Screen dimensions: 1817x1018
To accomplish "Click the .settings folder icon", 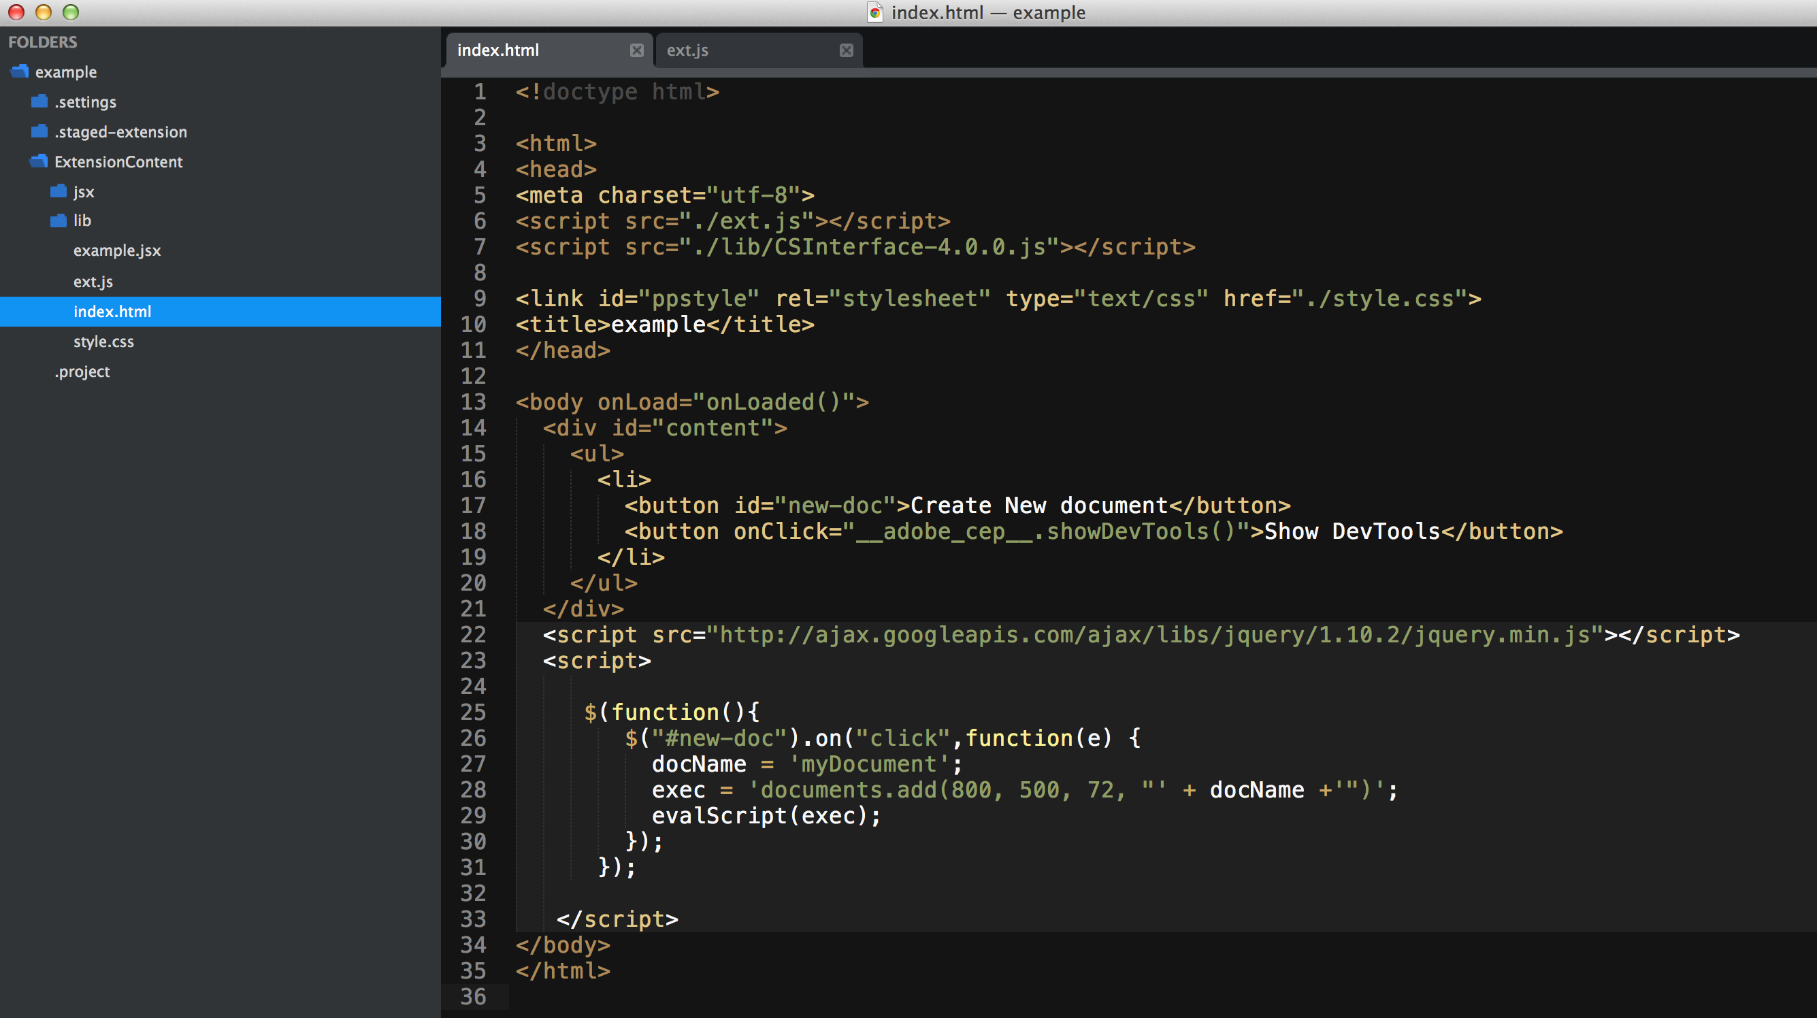I will 38,101.
